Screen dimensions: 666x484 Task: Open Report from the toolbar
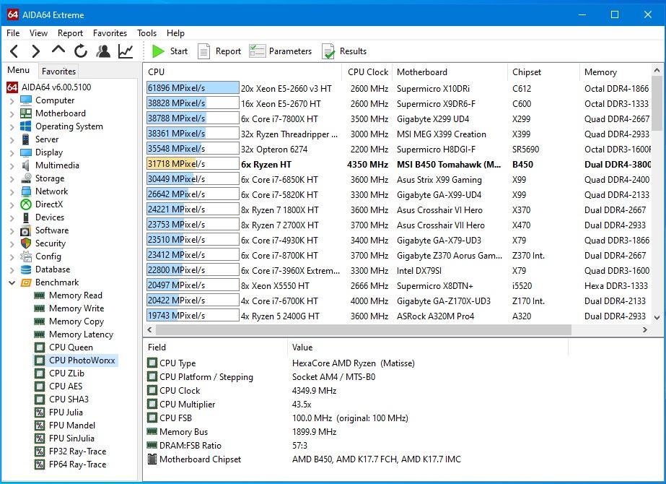219,51
